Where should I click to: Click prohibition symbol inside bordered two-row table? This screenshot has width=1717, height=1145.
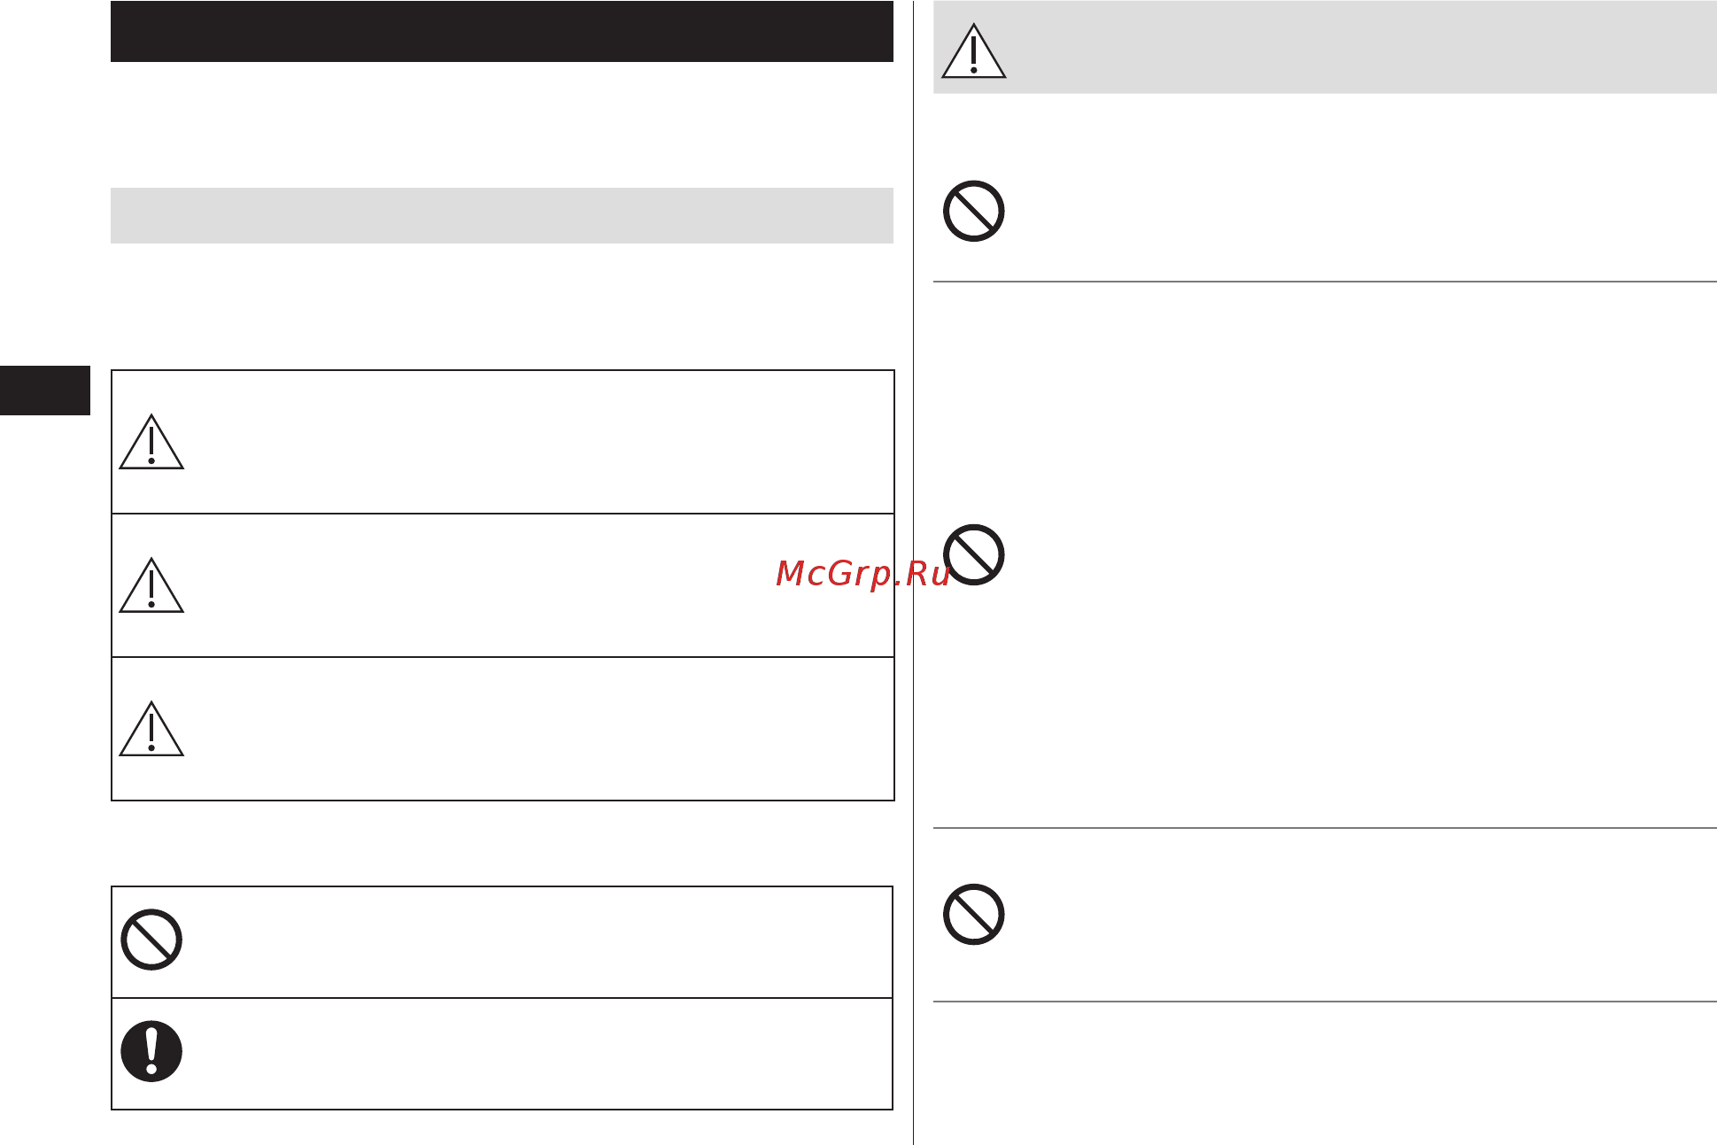click(x=151, y=940)
